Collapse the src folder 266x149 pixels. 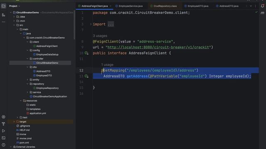point(14,25)
